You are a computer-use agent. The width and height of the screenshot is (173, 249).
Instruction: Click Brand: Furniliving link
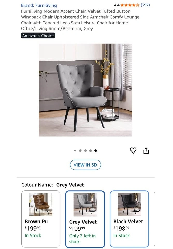click(39, 5)
